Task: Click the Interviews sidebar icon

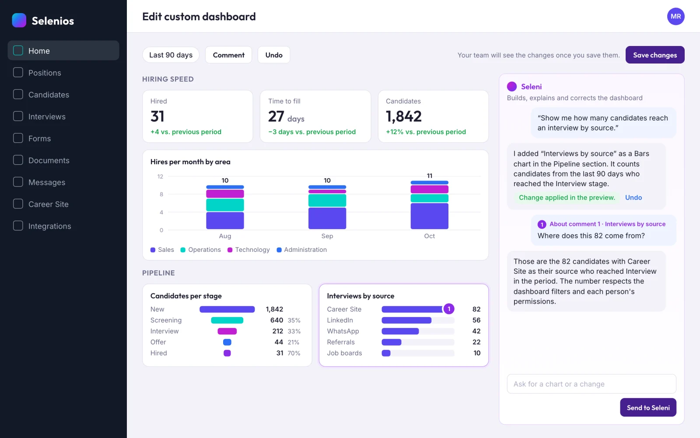Action: [x=18, y=117]
